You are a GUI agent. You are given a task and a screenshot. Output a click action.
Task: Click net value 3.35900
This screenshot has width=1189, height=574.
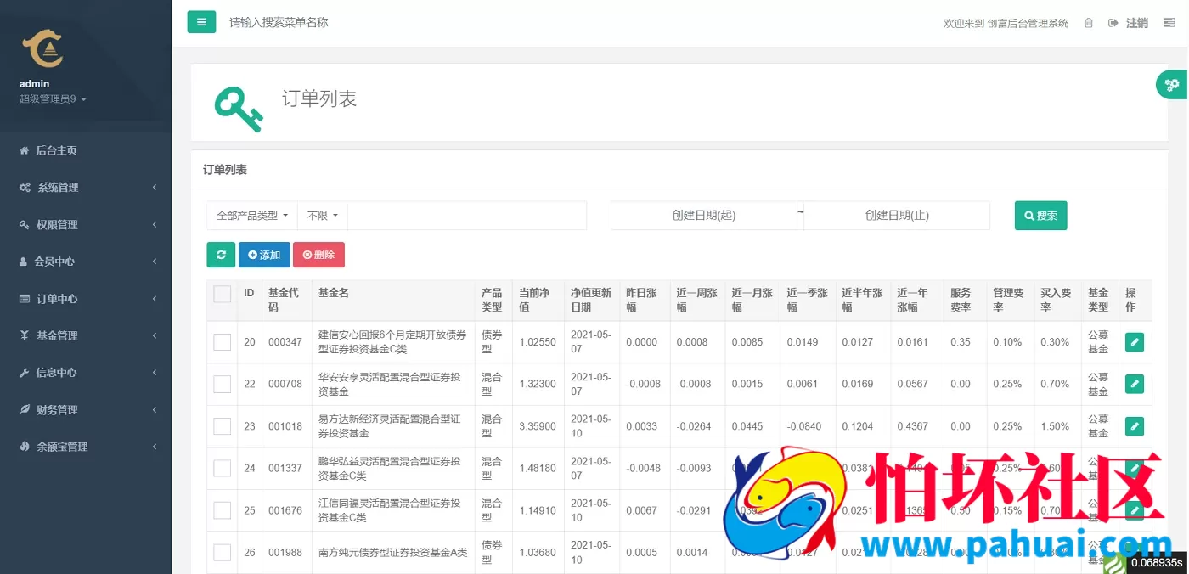(538, 426)
